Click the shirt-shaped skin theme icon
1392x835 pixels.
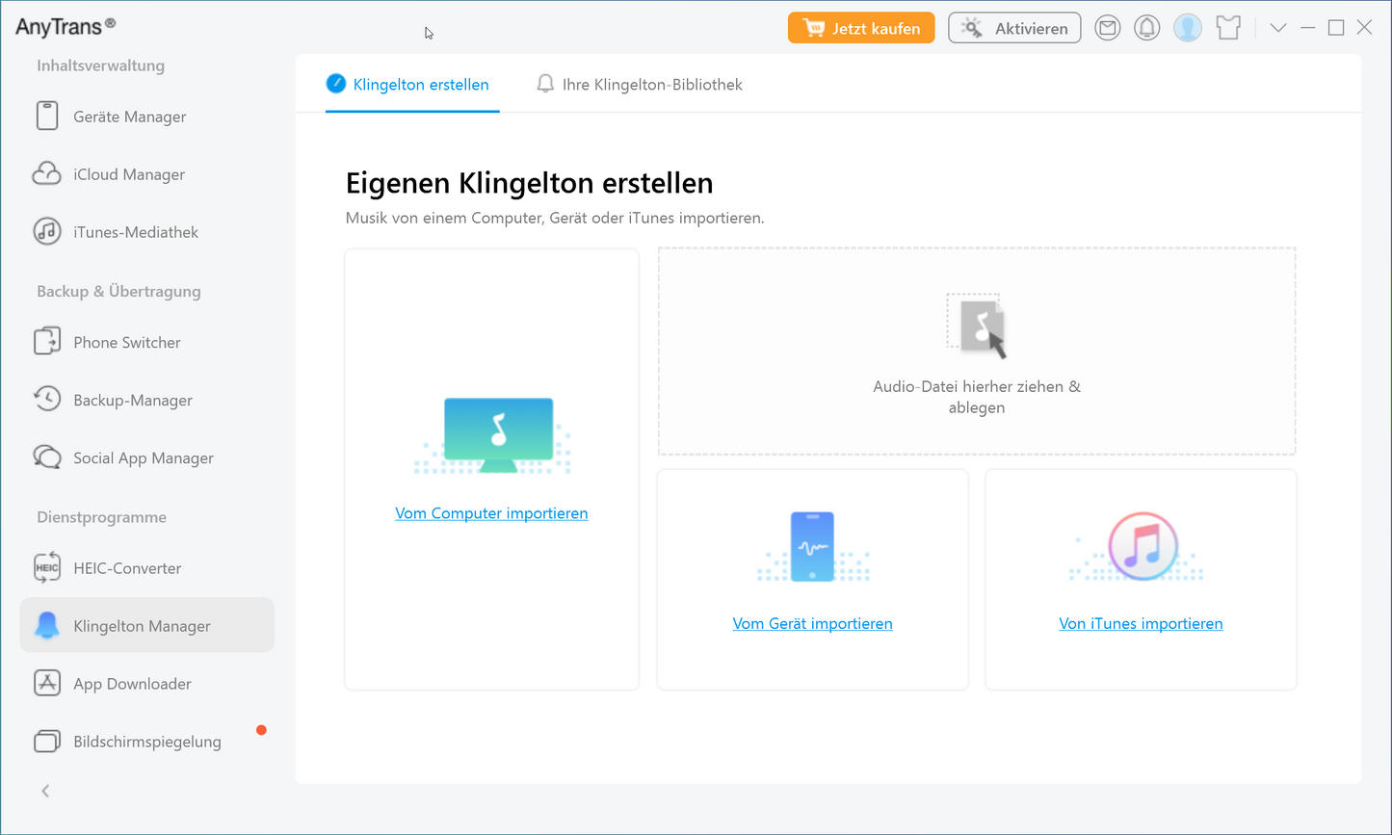tap(1228, 29)
